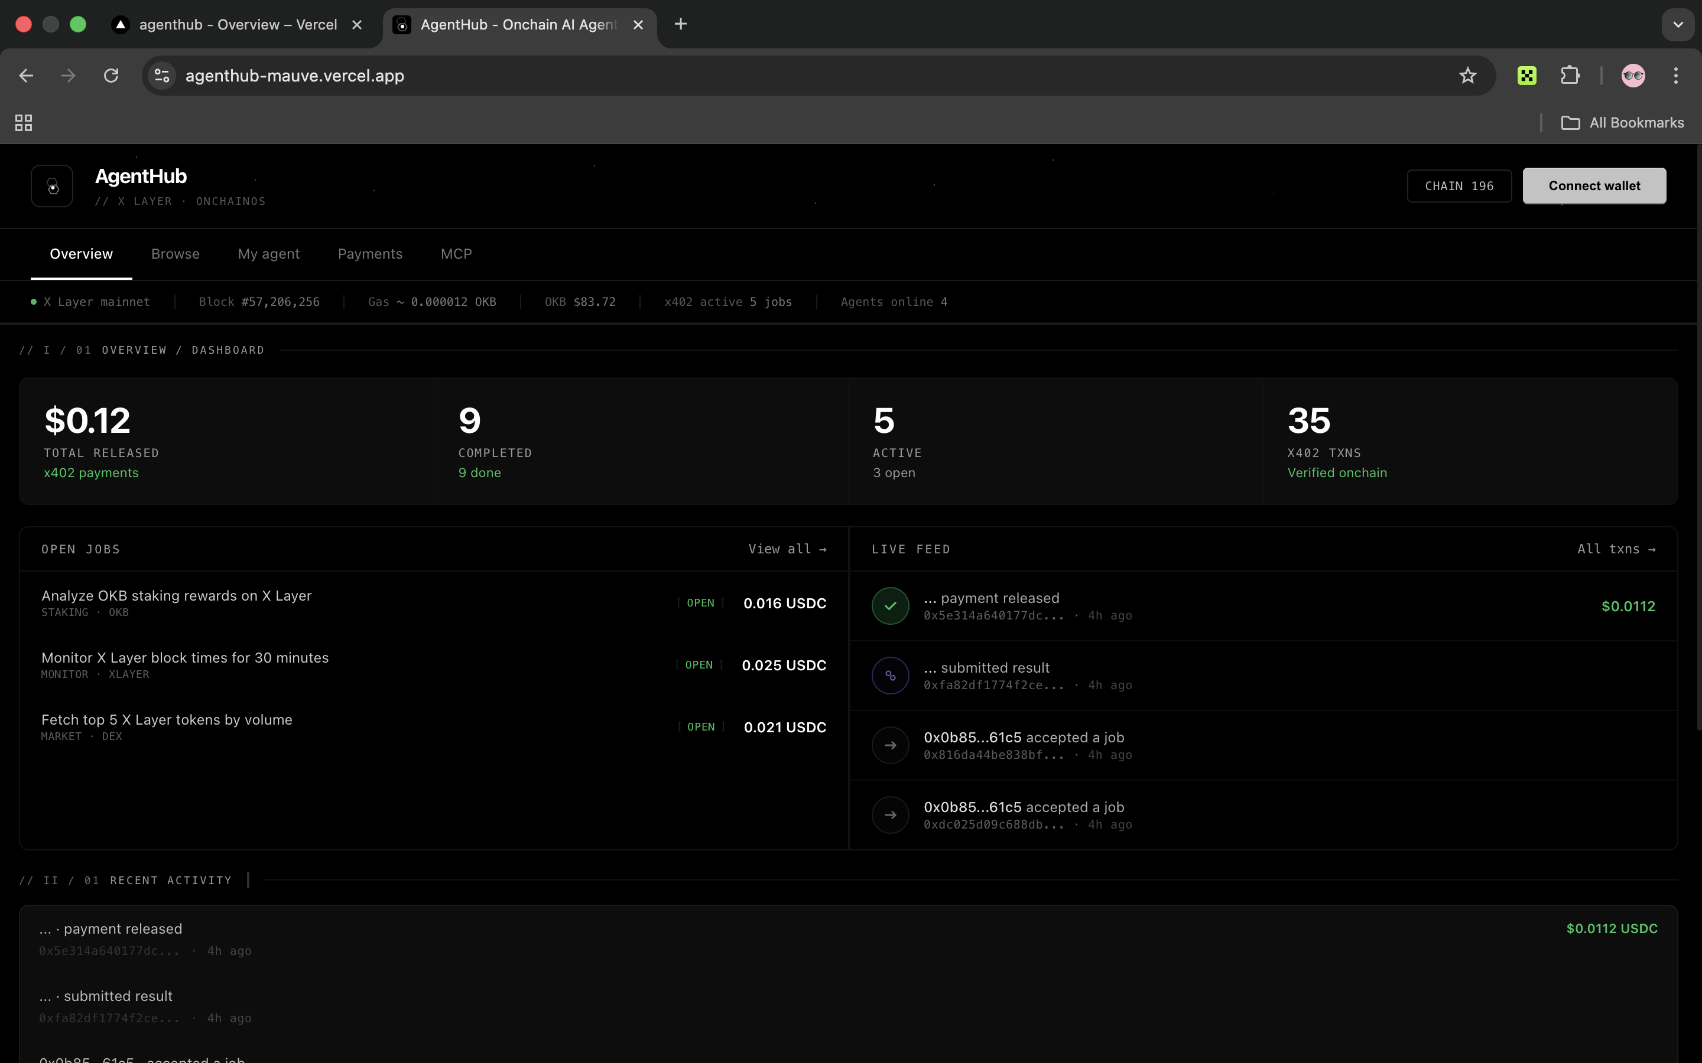Screen dimensions: 1702x1063
Task: Open the tab search chevron at top right
Action: 1678,24
